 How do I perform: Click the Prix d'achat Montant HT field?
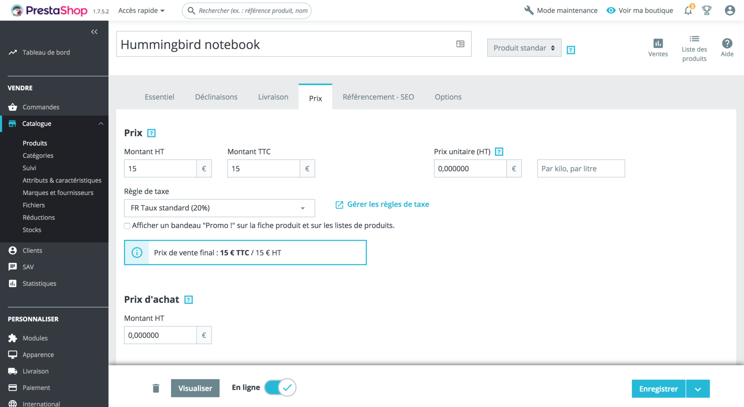[x=160, y=335]
